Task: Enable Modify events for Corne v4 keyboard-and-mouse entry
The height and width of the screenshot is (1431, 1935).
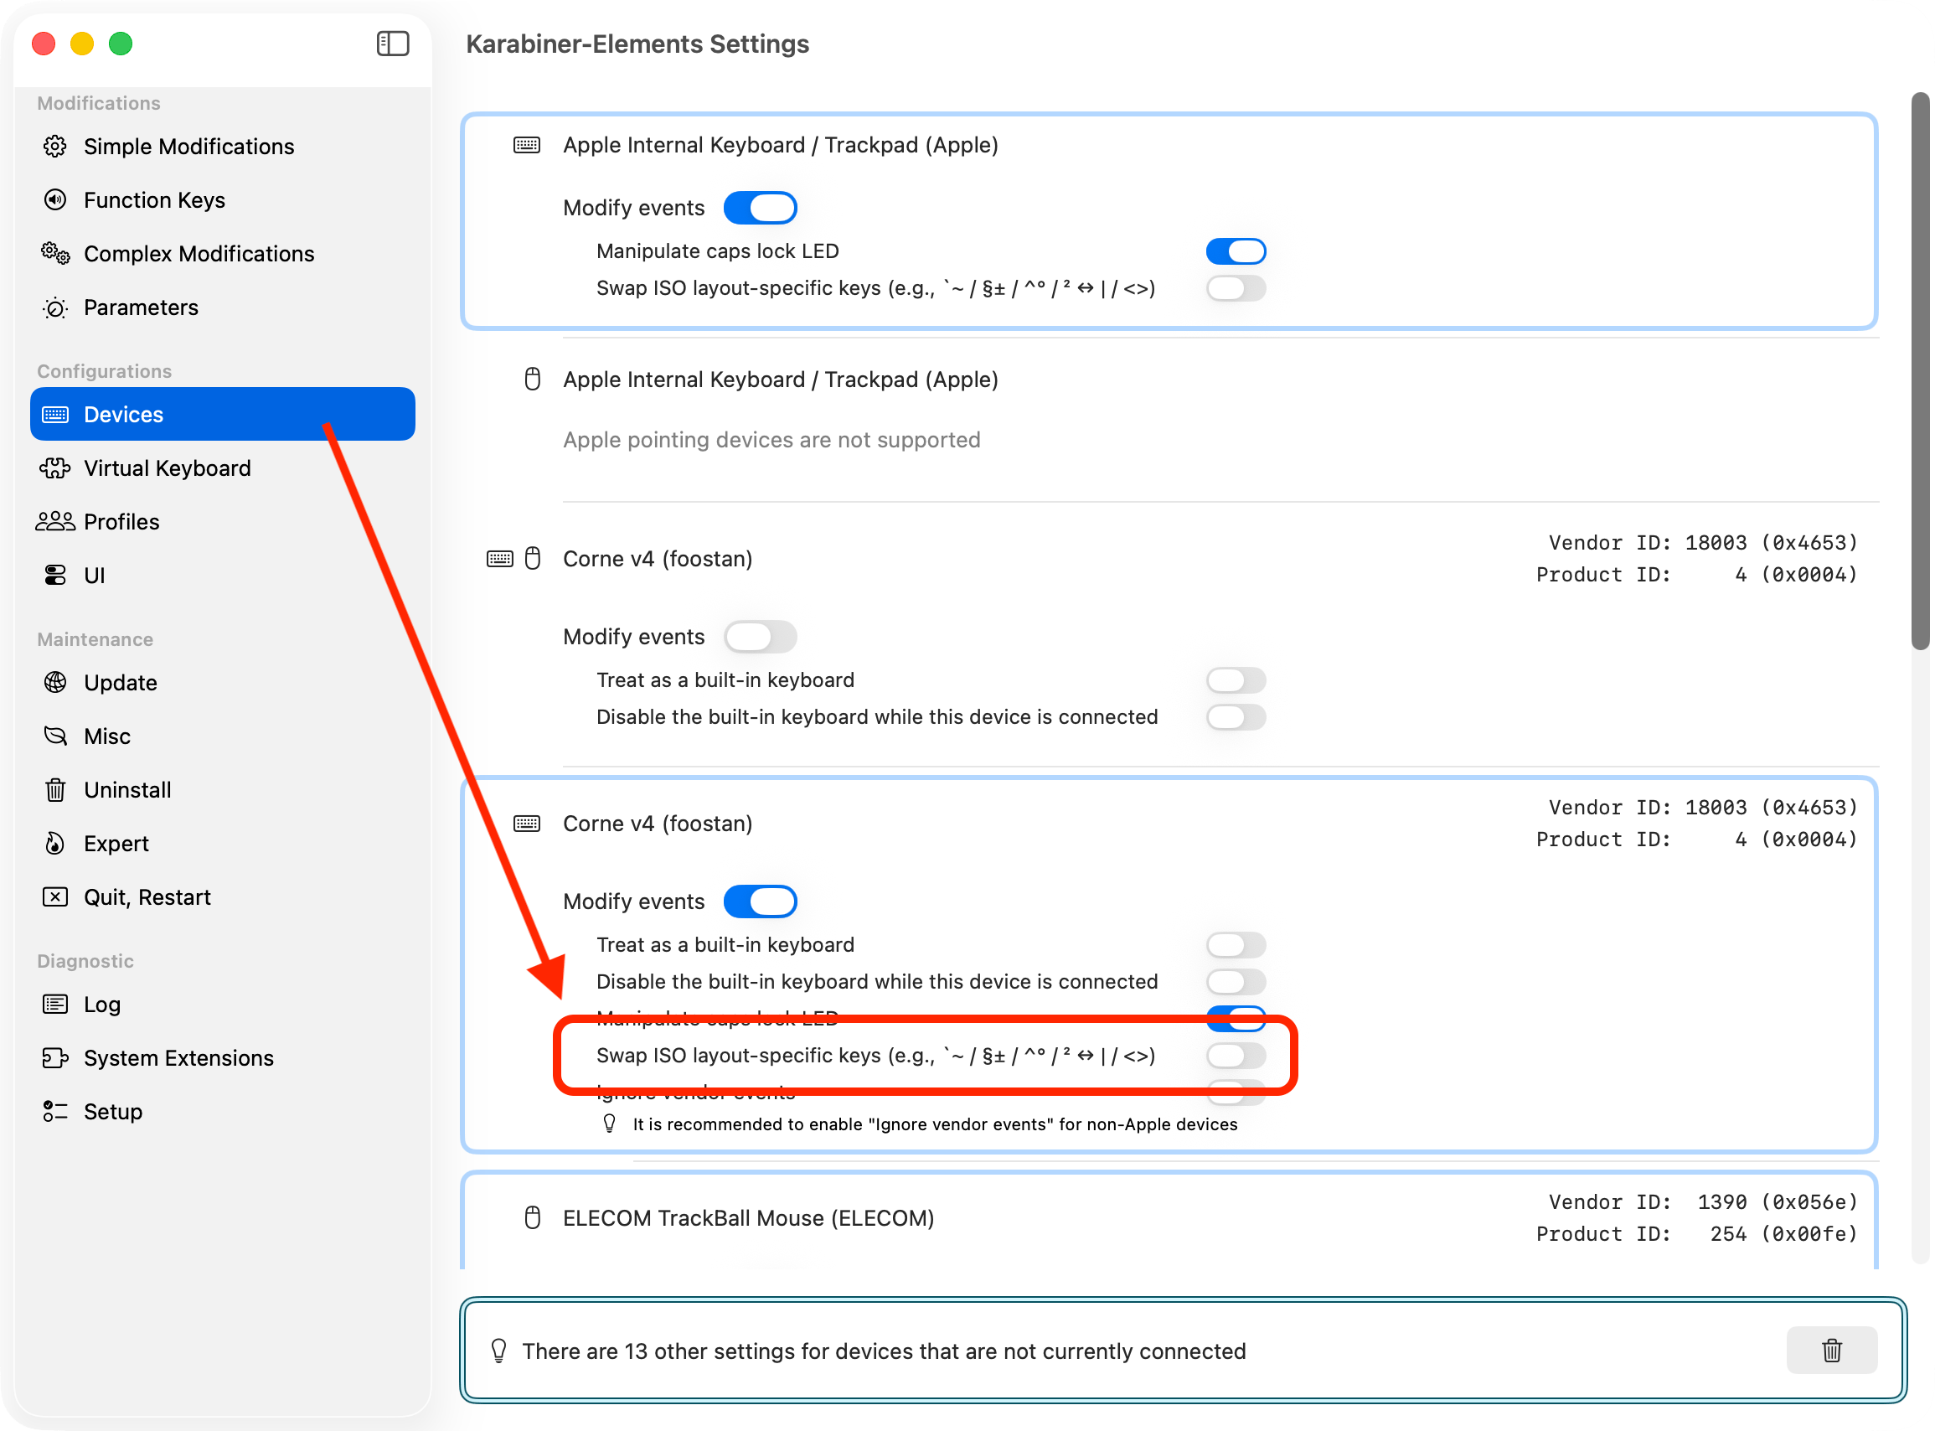Action: 760,637
